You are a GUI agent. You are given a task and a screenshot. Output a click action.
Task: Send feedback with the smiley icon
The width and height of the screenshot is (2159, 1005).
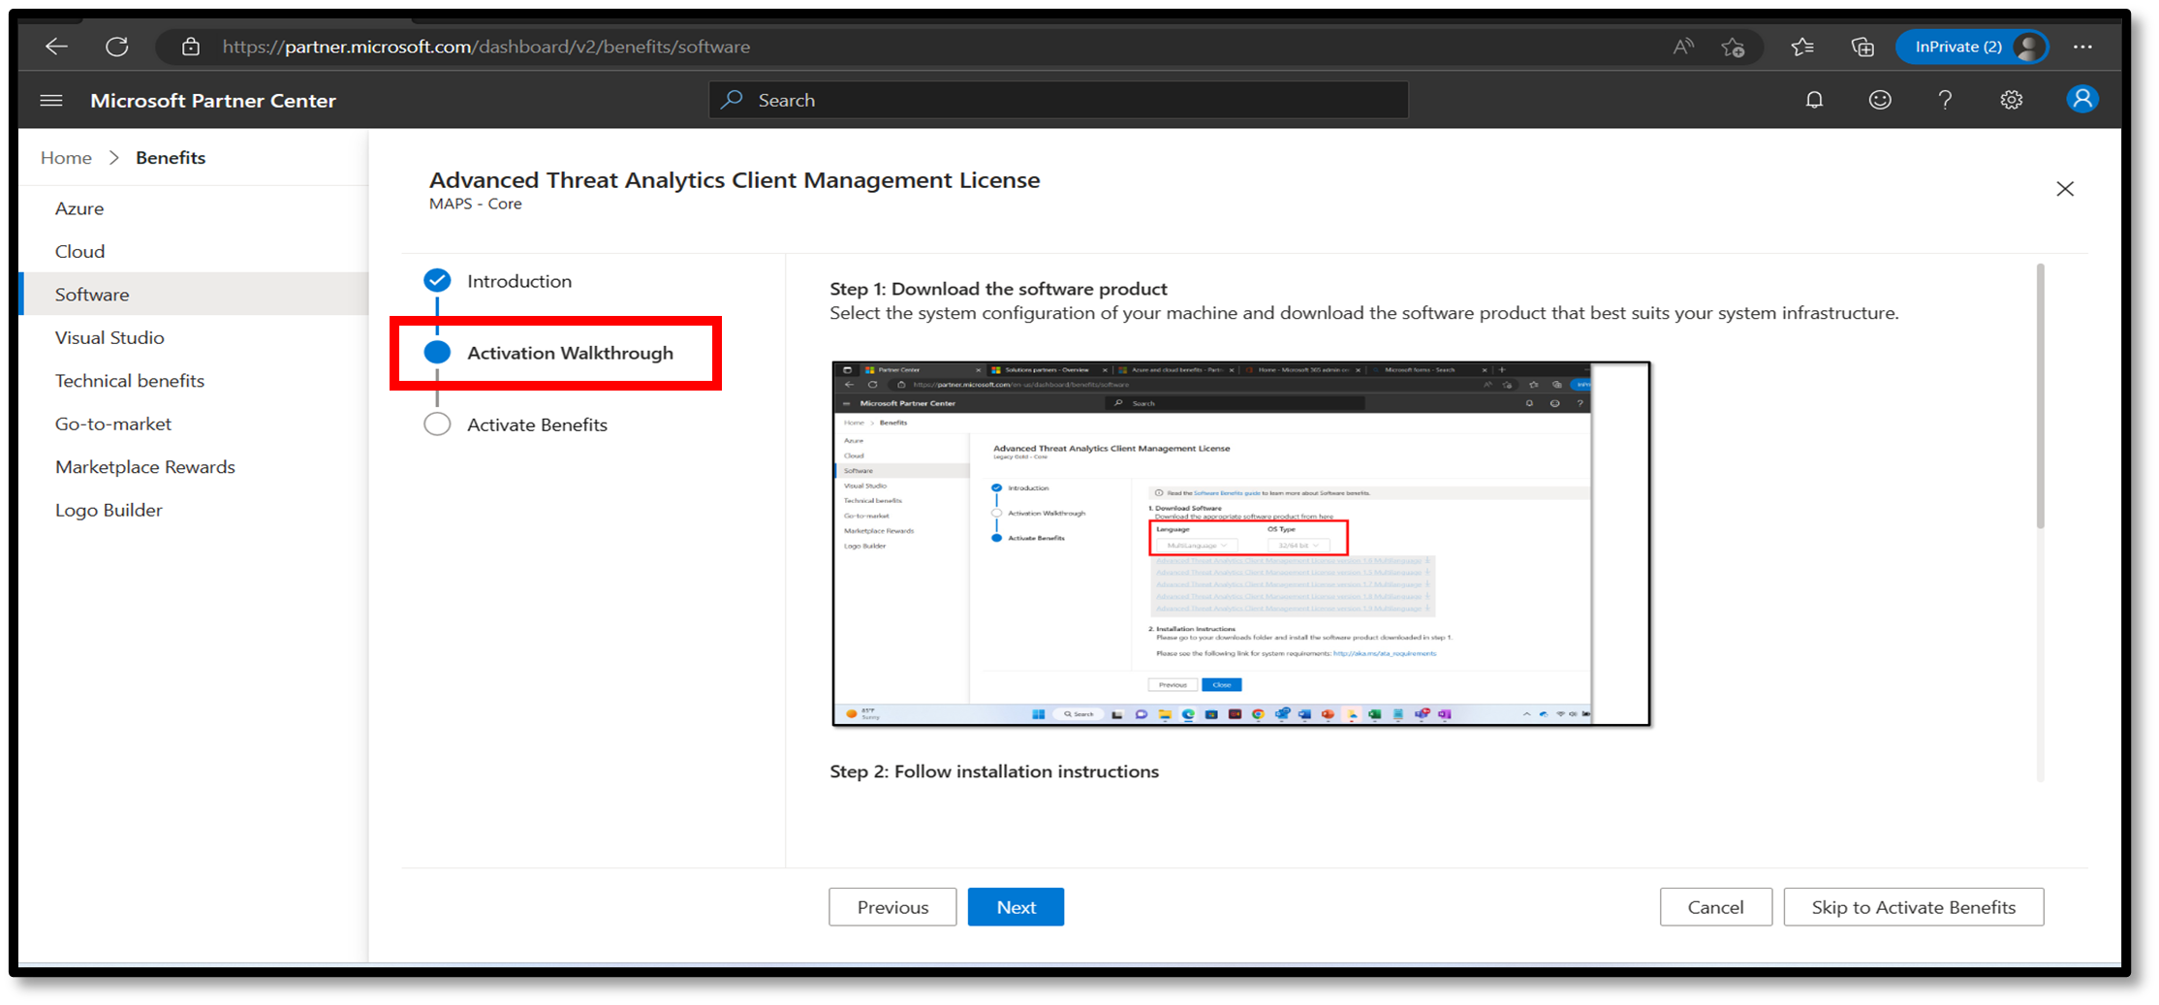(1880, 100)
